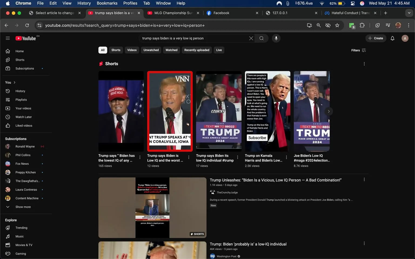Open the 'Biden has the lowest IQ' short thumbnail
415x259 pixels.
pyautogui.click(x=121, y=111)
